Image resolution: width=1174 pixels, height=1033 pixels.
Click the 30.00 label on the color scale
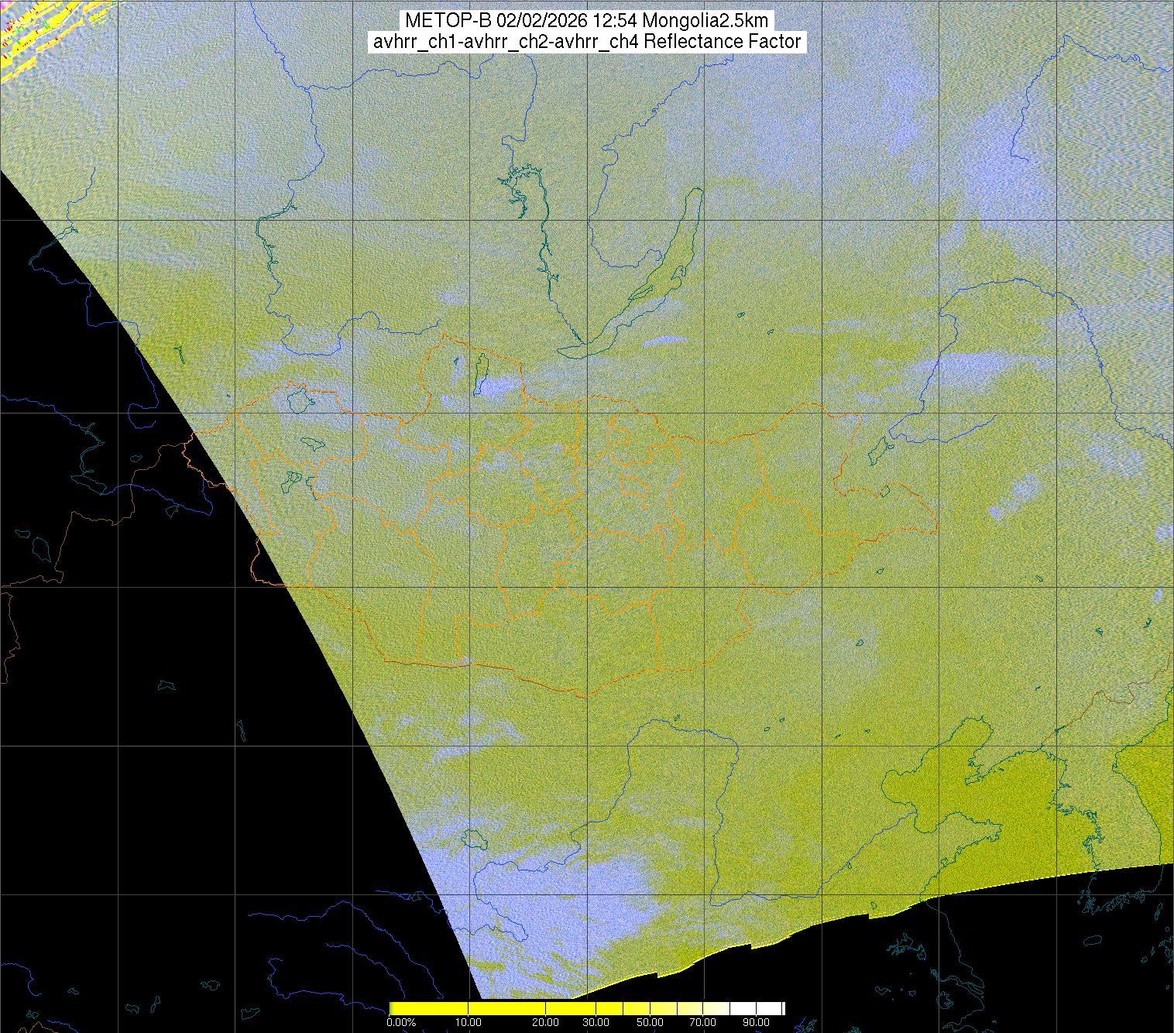tap(595, 1023)
